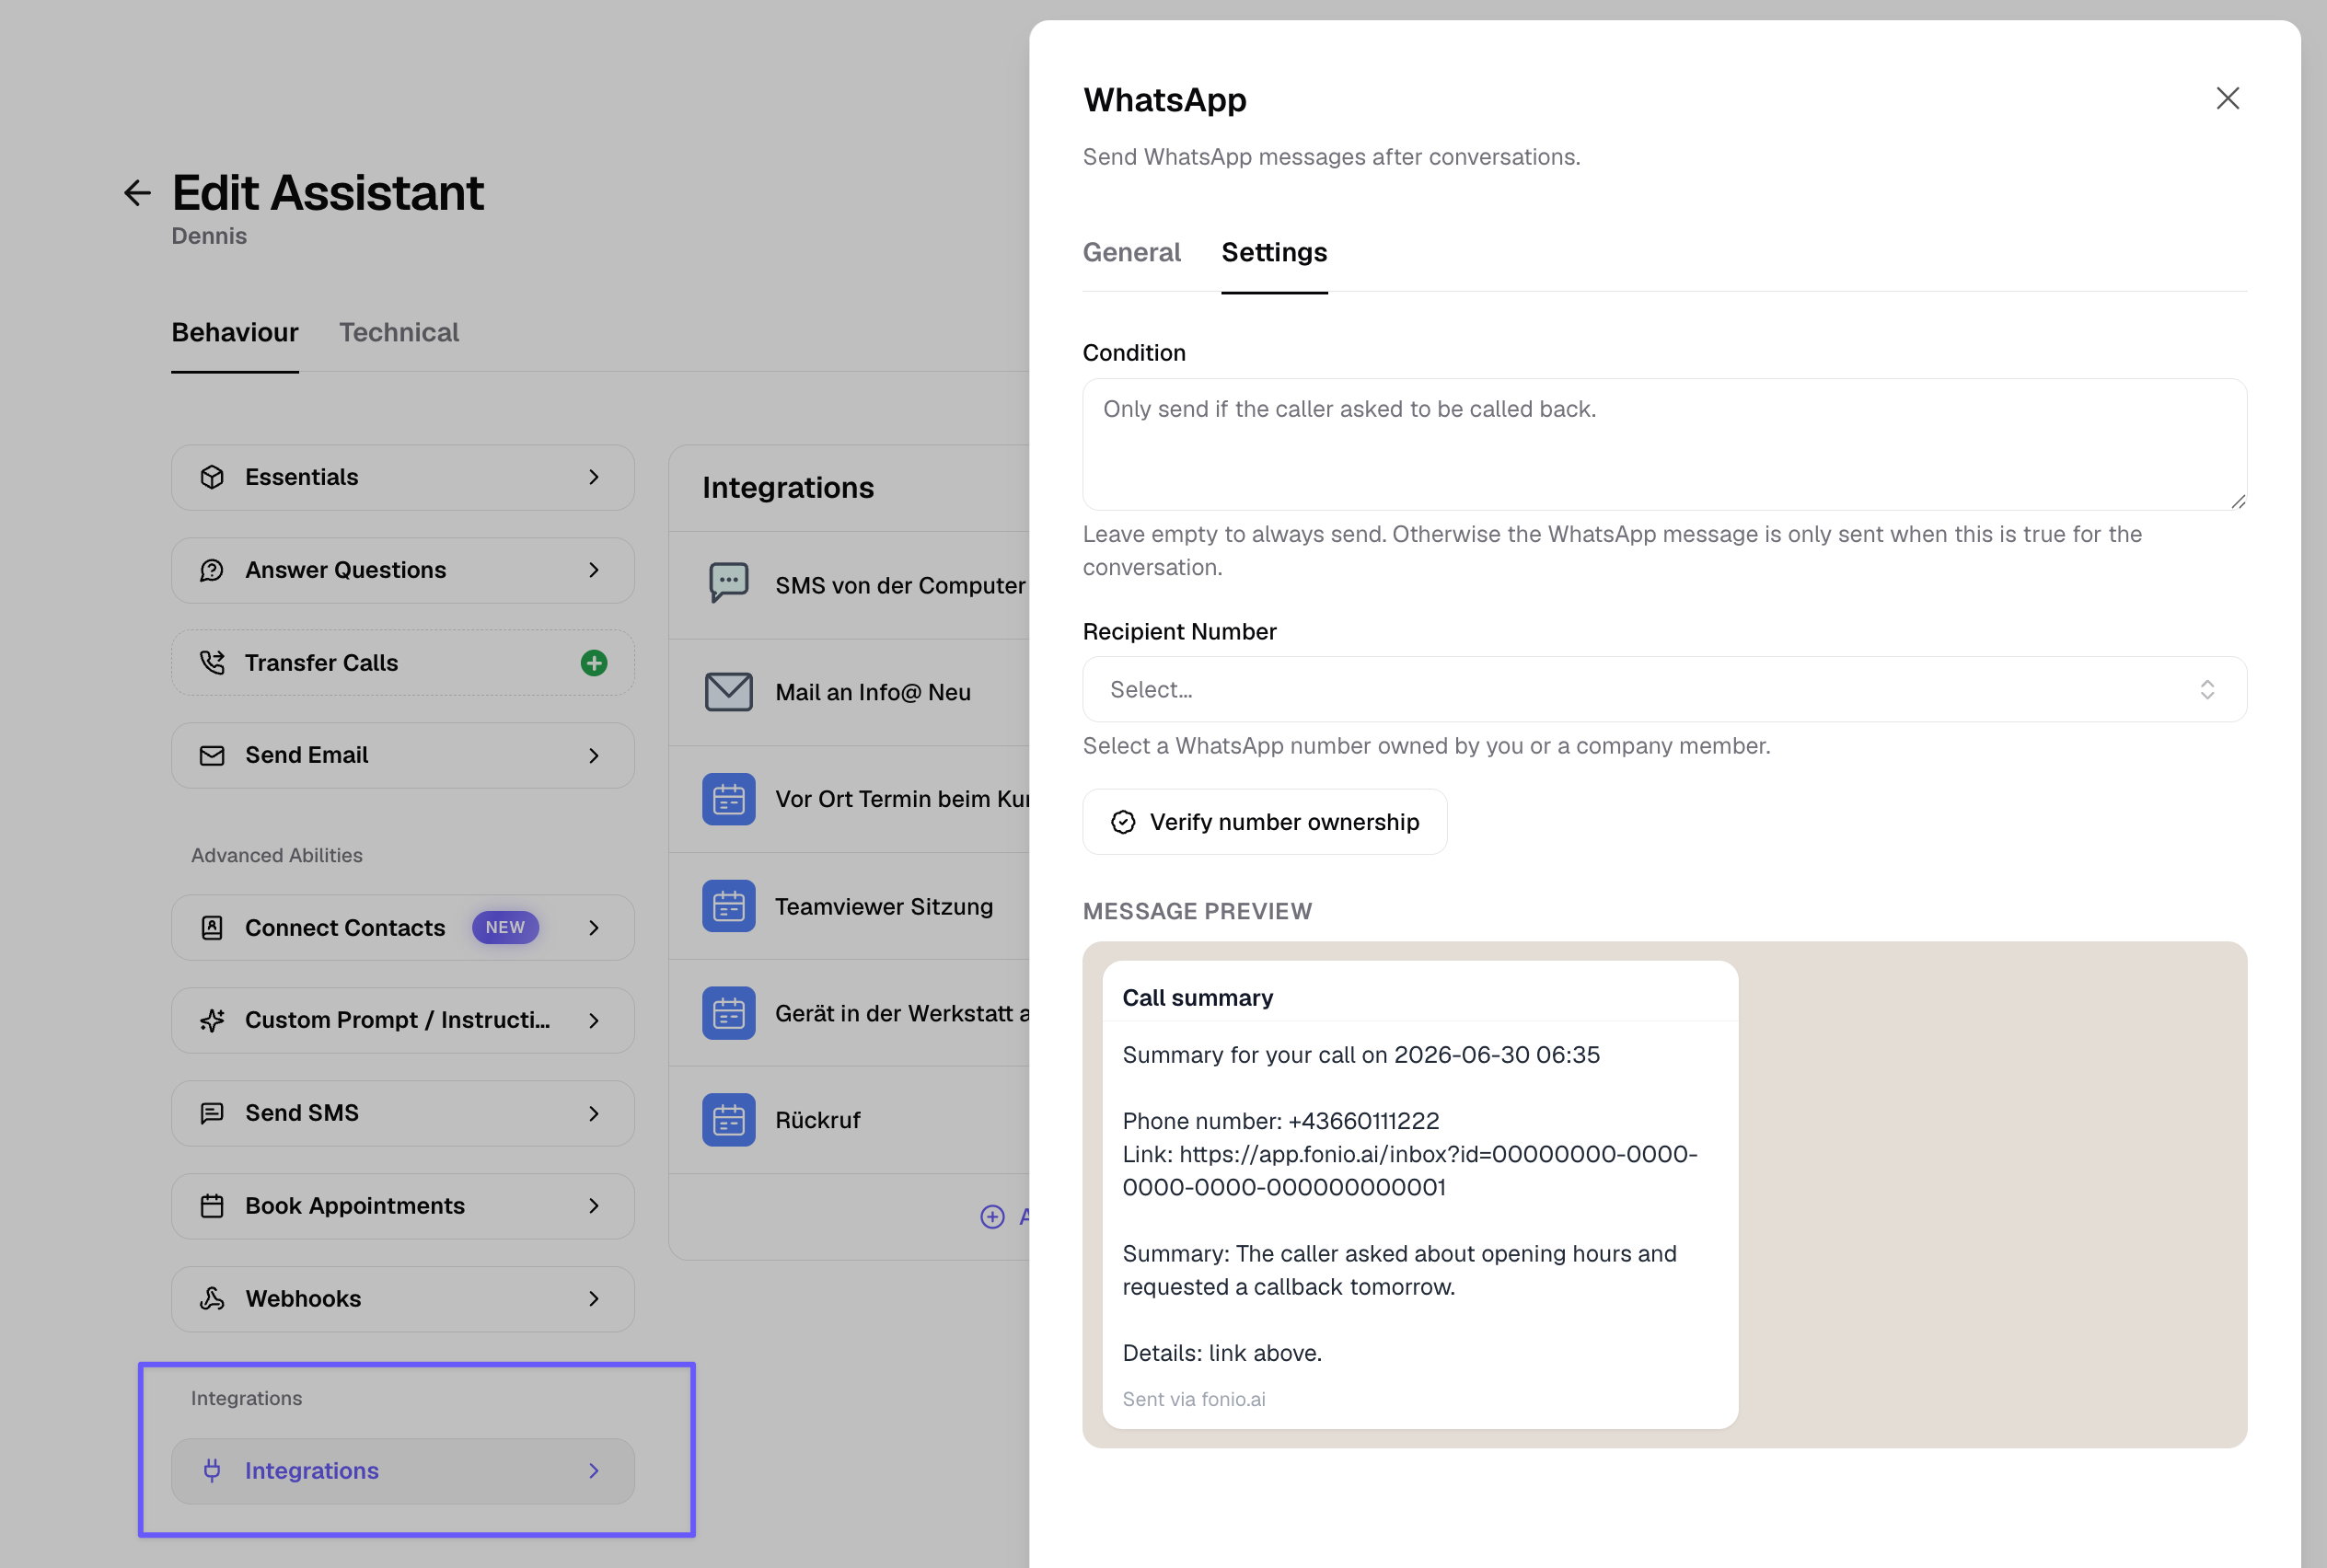Image resolution: width=2327 pixels, height=1568 pixels.
Task: Select the Teamviewer Sitzung integration row
Action: point(851,906)
